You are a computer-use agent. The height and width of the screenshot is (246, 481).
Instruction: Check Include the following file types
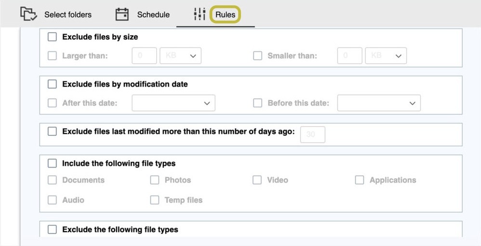coord(52,163)
